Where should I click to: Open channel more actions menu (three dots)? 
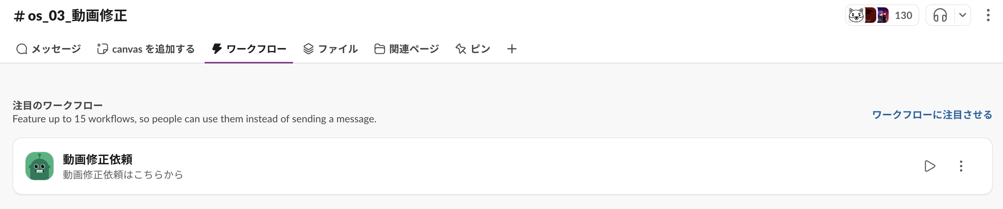[988, 15]
